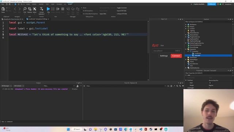Switch to the HOME ribbon tab

pos(28,4)
